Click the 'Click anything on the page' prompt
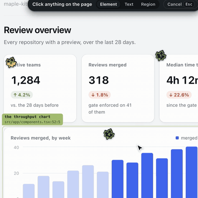198x198 pixels. pos(62,4)
